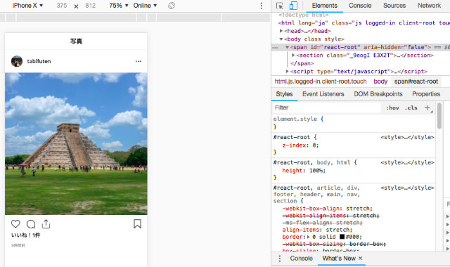Select the Styles pane tab
The height and width of the screenshot is (267, 450).
pos(284,94)
